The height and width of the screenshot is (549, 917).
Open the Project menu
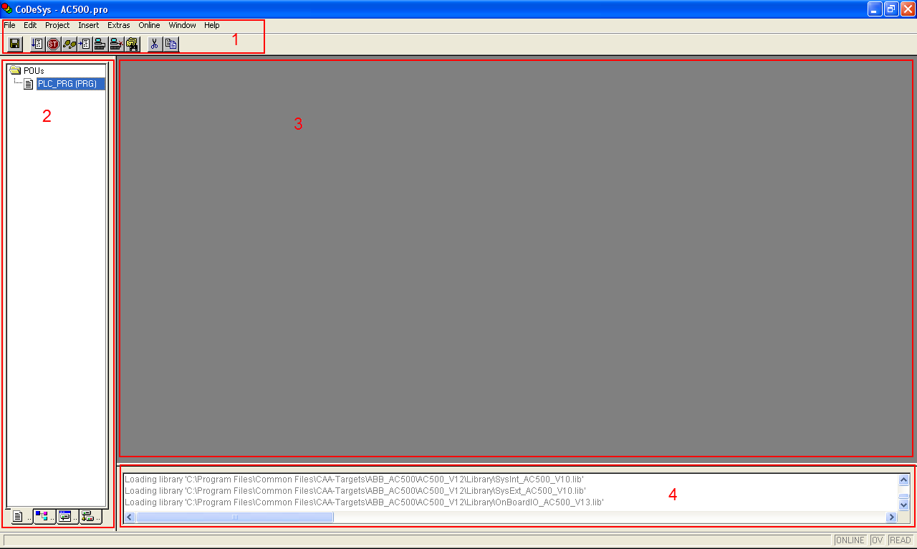pos(57,25)
